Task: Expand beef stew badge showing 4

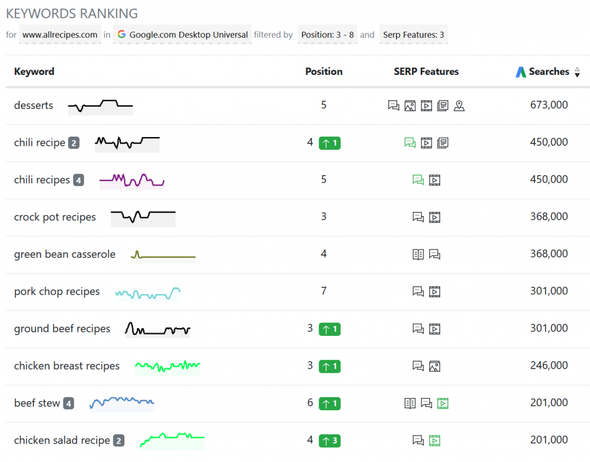Action: [69, 403]
